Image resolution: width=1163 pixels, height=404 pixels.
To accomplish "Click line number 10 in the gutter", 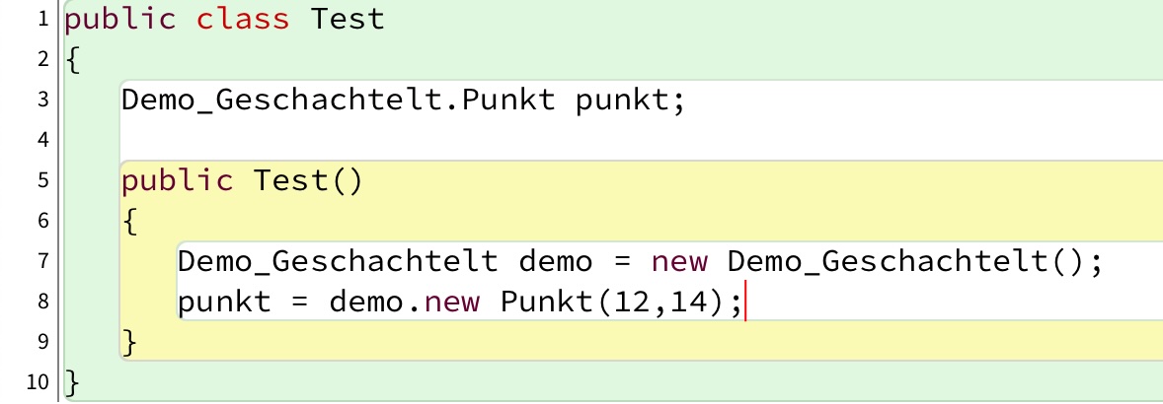I will tap(38, 382).
